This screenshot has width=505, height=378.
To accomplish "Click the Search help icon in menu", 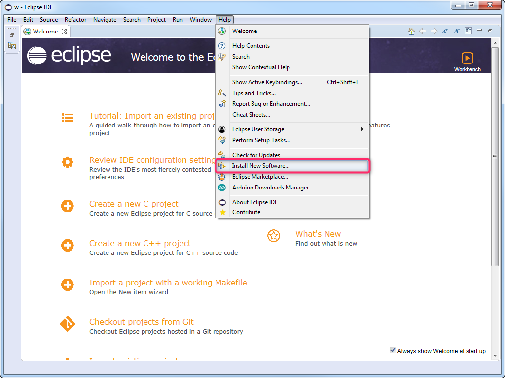I will coord(222,57).
